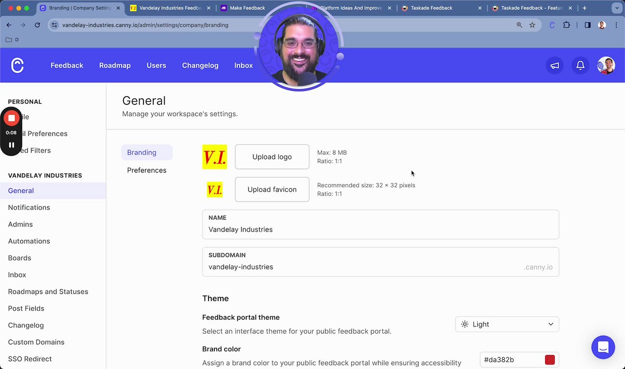The image size is (625, 369).
Task: Open the tab search dropdown arrow
Action: pyautogui.click(x=617, y=8)
